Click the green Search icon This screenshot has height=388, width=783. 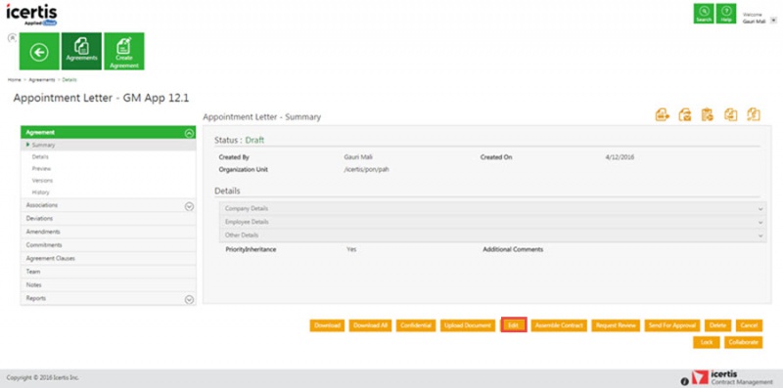pyautogui.click(x=704, y=14)
